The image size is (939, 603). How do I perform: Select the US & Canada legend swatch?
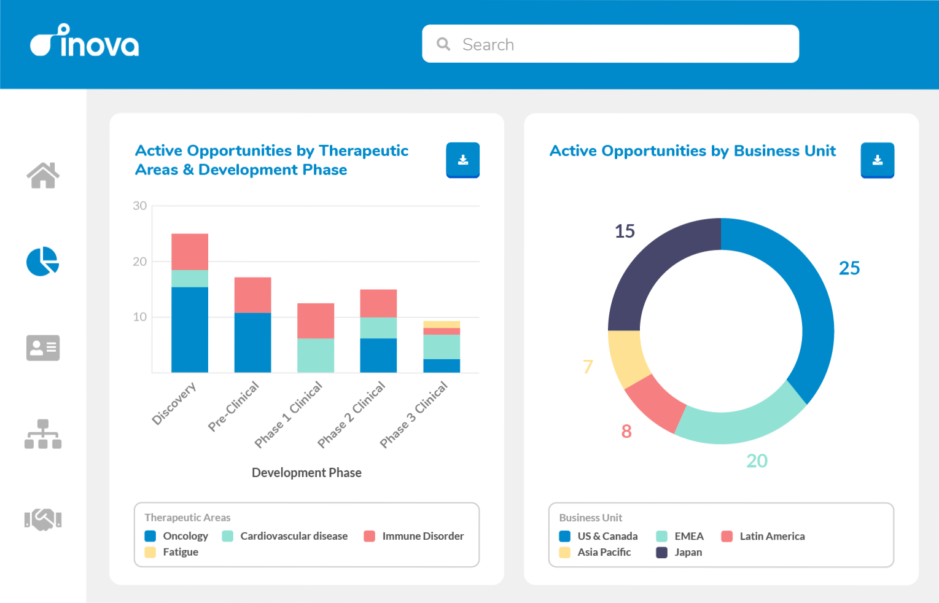tap(565, 536)
